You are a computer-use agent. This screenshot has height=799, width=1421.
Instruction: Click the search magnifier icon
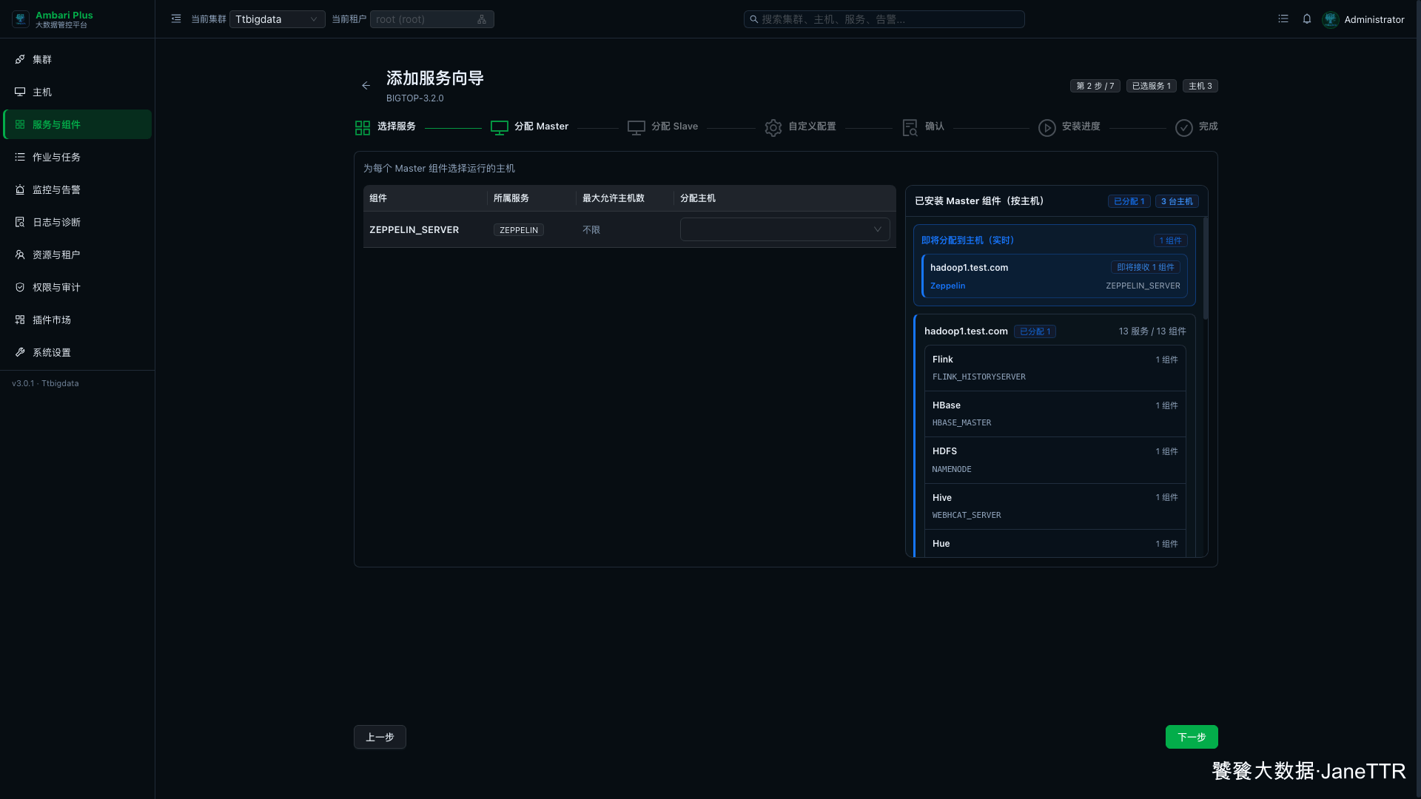[753, 19]
